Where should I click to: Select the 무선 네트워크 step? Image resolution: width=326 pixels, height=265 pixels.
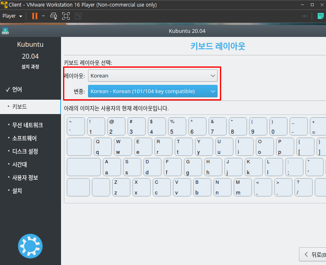click(x=27, y=125)
